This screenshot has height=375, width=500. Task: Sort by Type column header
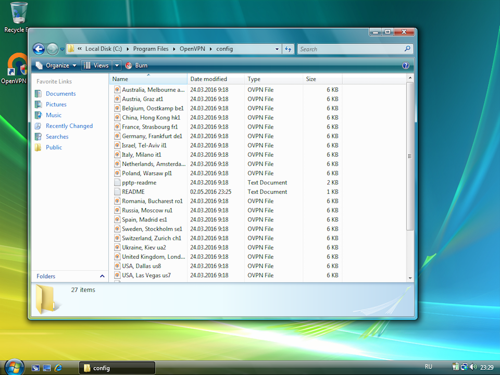[x=273, y=79]
